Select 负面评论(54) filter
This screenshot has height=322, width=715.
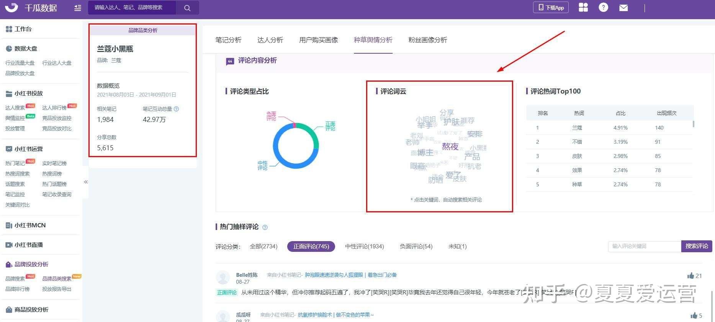coord(416,246)
